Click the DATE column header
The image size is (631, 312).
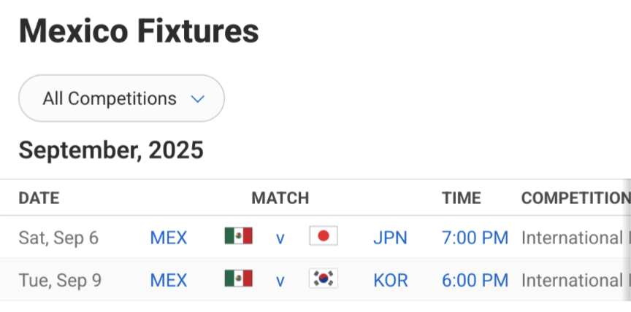pos(39,198)
